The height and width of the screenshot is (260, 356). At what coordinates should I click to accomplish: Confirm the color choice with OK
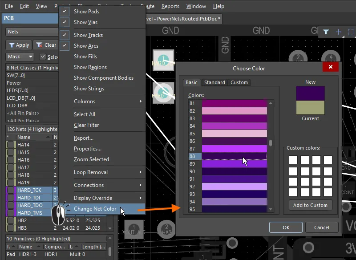[x=286, y=227]
